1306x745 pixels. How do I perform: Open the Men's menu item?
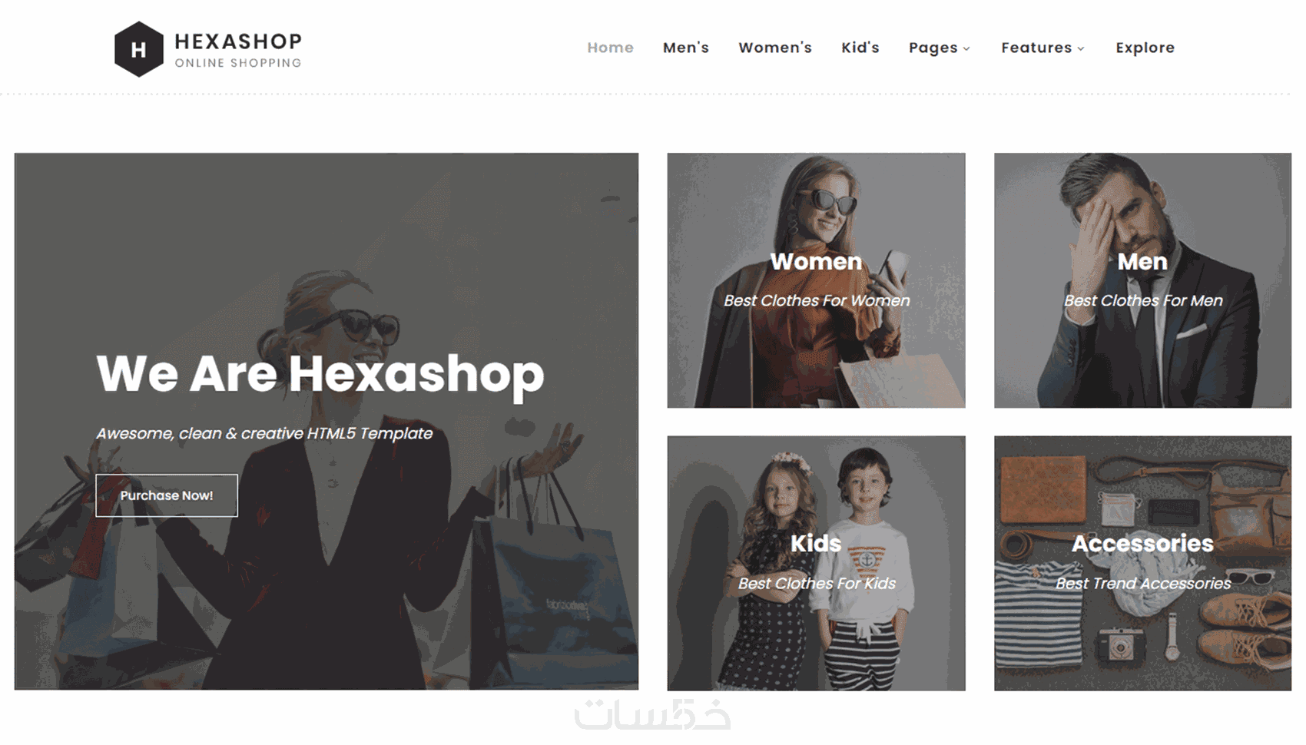tap(686, 48)
